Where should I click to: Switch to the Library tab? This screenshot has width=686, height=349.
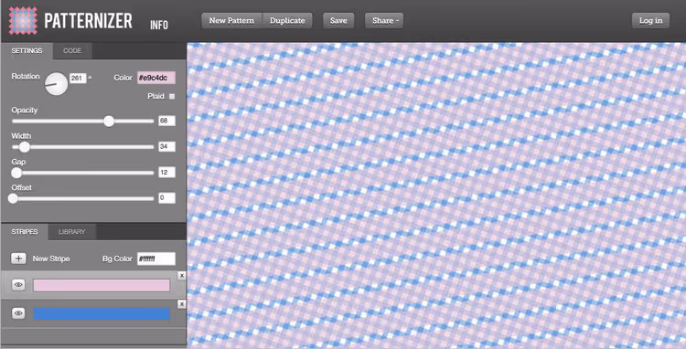click(71, 231)
